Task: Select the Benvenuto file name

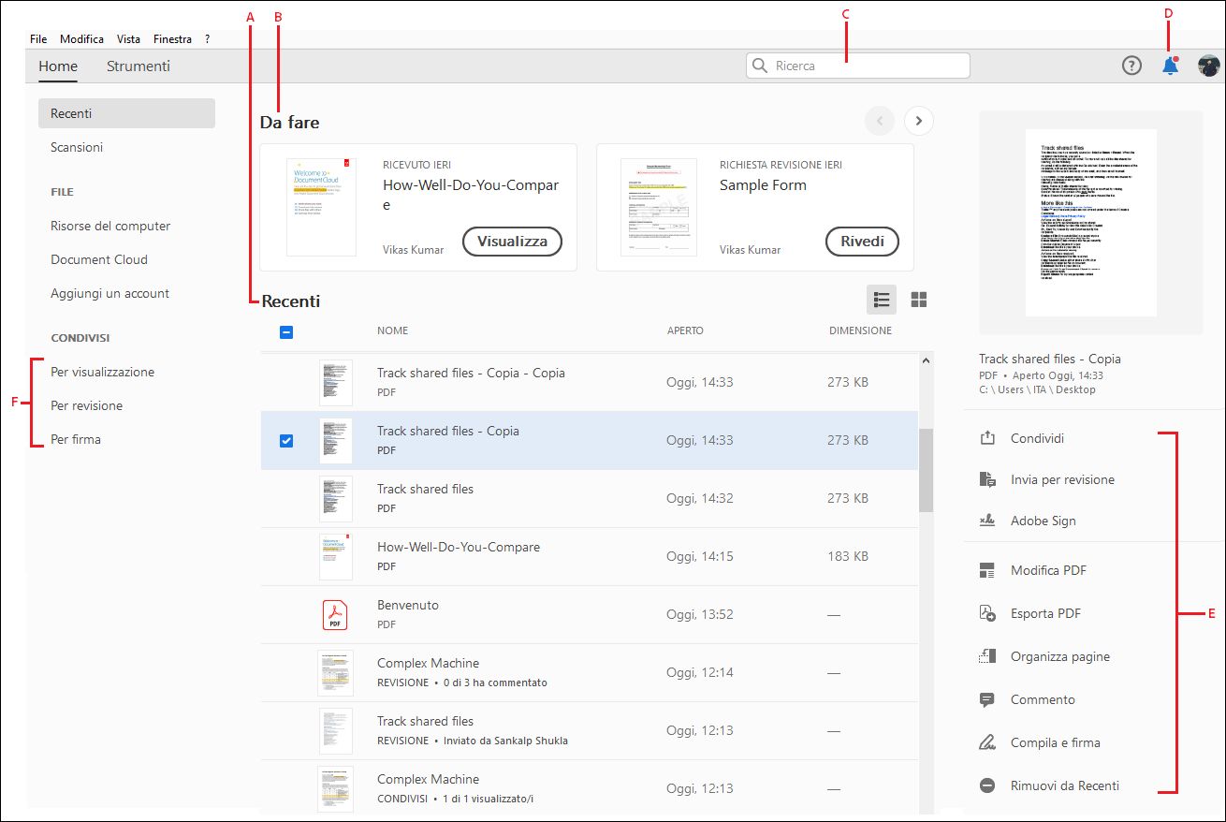Action: coord(408,605)
